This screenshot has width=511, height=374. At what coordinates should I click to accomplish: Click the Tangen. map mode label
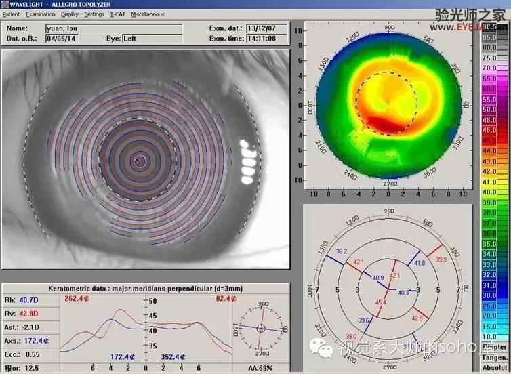point(494,358)
